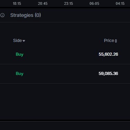Click the down arrow next to Side
Viewport: 130px width, 130px height.
click(x=24, y=41)
